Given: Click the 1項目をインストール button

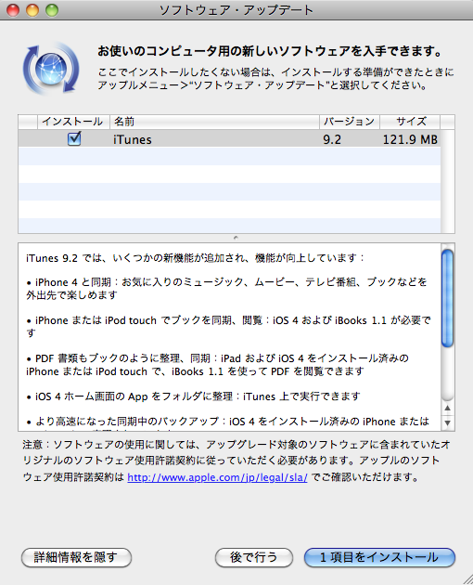Looking at the screenshot, I should [x=379, y=557].
